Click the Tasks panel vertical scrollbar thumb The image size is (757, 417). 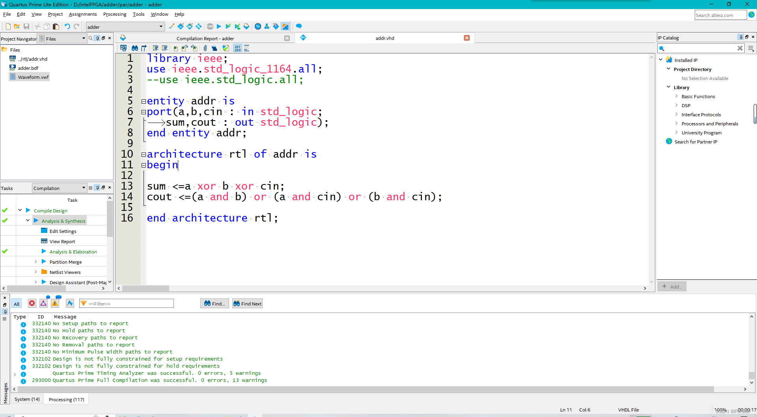pyautogui.click(x=110, y=219)
